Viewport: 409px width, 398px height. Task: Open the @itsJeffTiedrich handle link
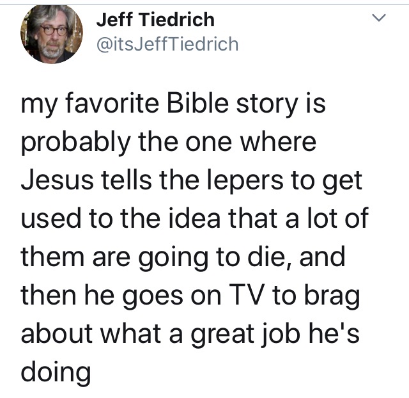(x=167, y=44)
